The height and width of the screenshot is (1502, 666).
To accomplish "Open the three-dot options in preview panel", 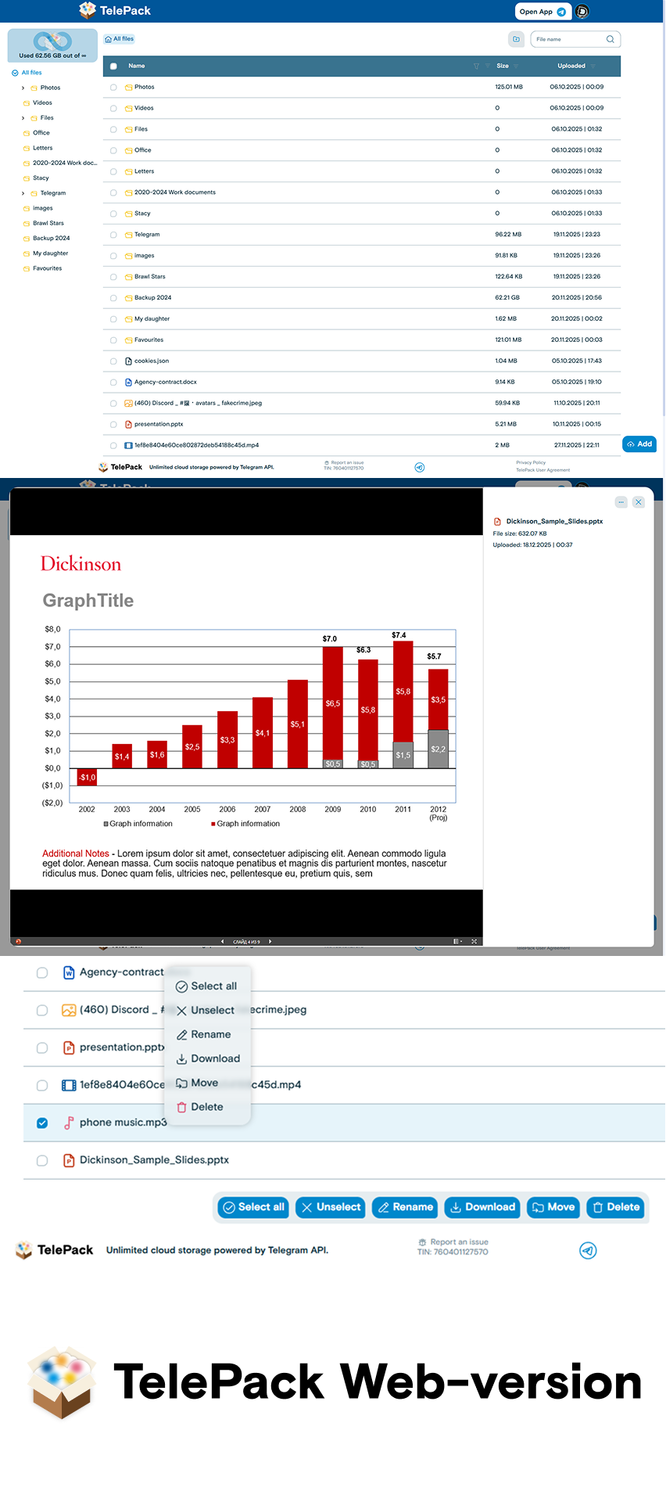I will (621, 502).
